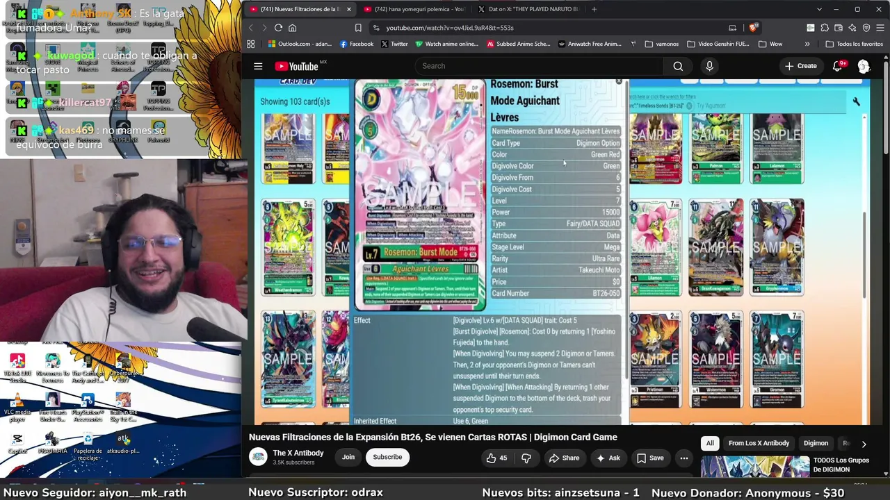Close the card detail popup
The width and height of the screenshot is (890, 500).
(619, 82)
